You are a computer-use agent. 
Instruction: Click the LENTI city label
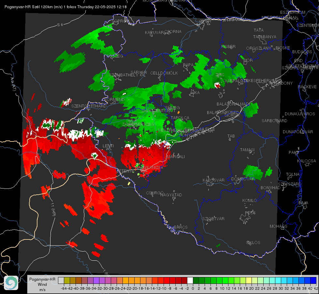click(x=108, y=146)
